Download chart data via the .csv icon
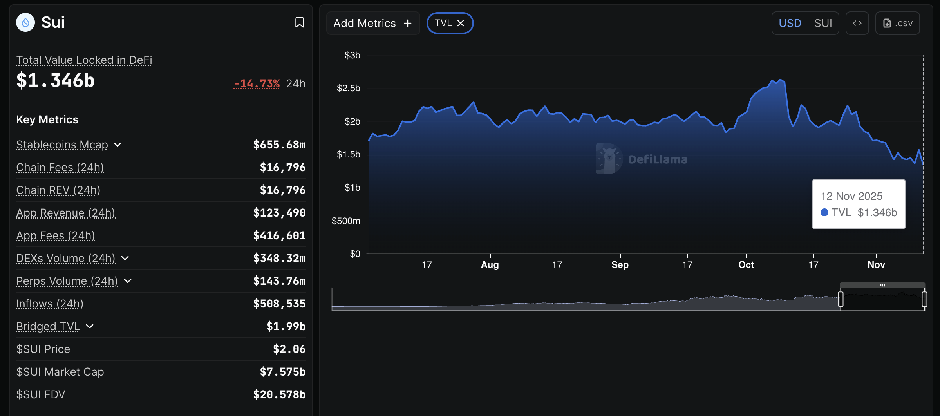The image size is (940, 416). (x=897, y=23)
